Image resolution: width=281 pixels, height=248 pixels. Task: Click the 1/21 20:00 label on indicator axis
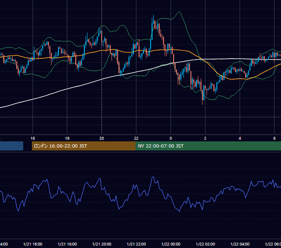(x=102, y=244)
